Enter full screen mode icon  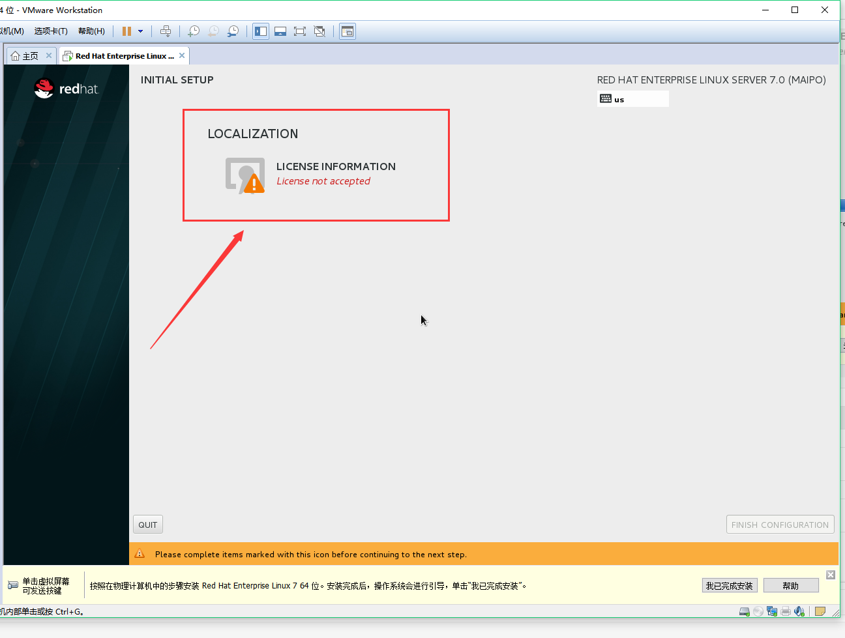pyautogui.click(x=300, y=31)
